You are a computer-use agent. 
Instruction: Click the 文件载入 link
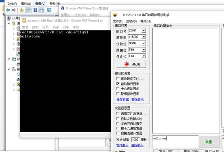click(x=122, y=145)
